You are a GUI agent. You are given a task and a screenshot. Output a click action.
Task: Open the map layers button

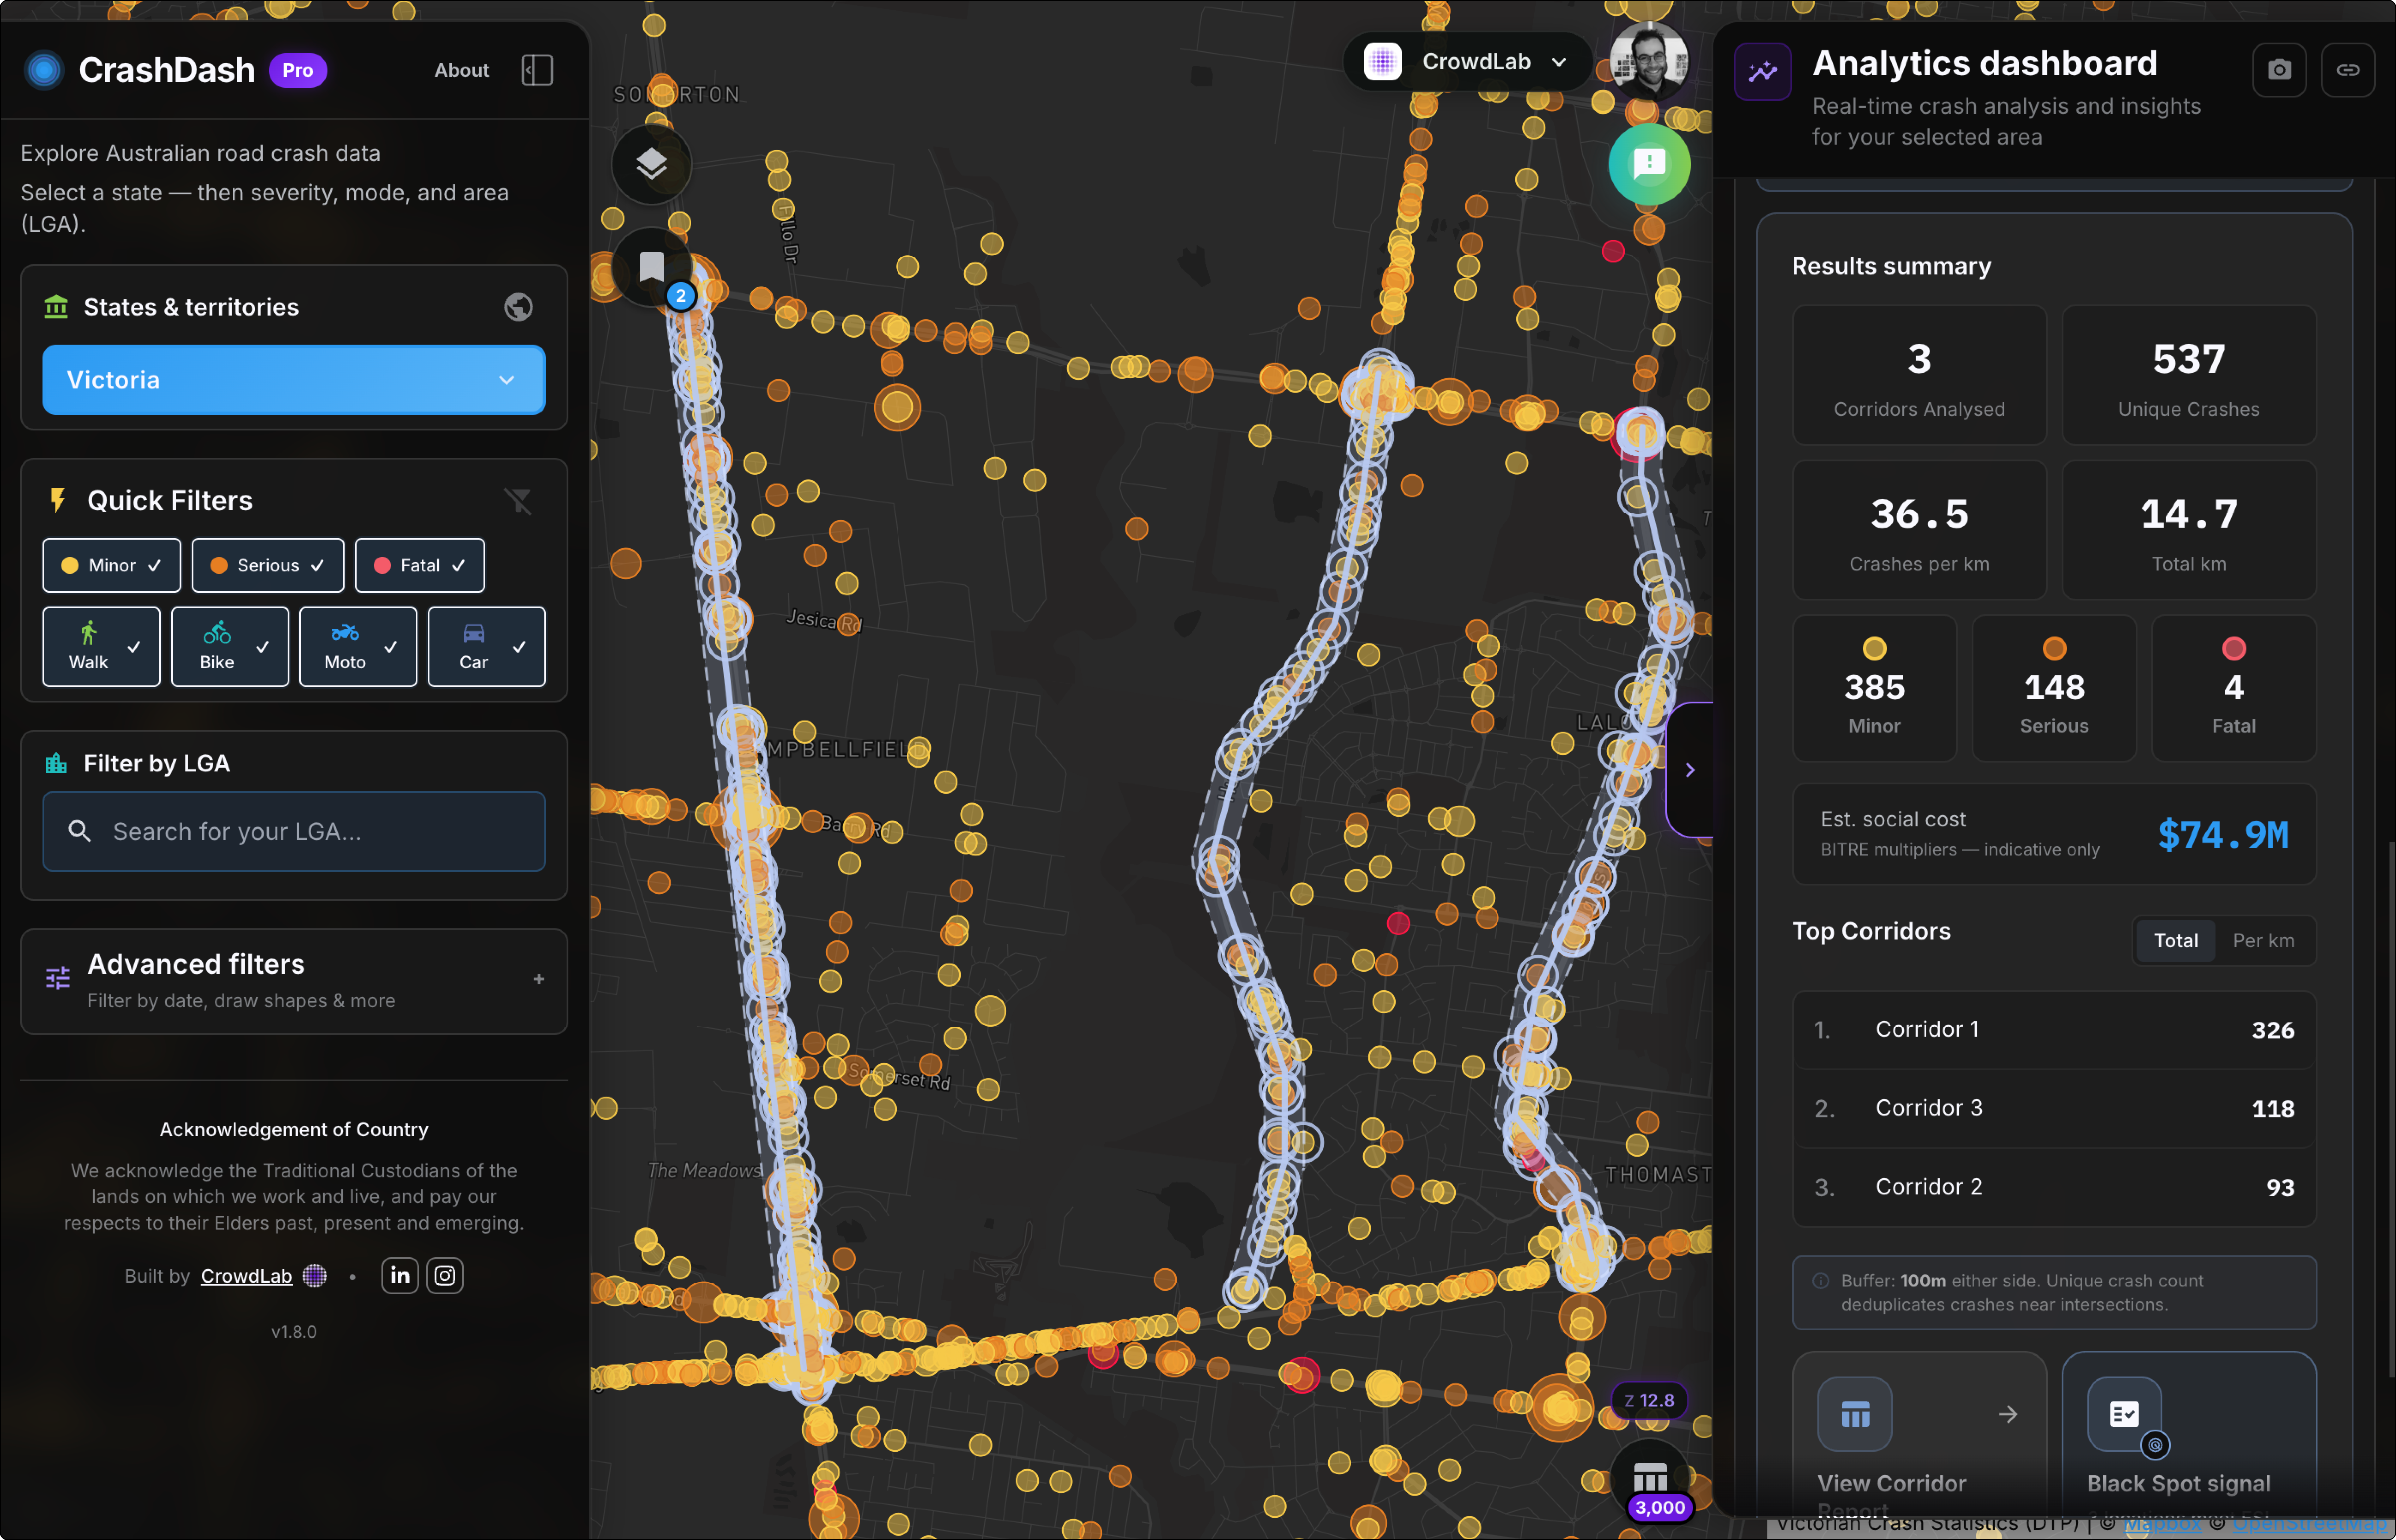coord(652,164)
